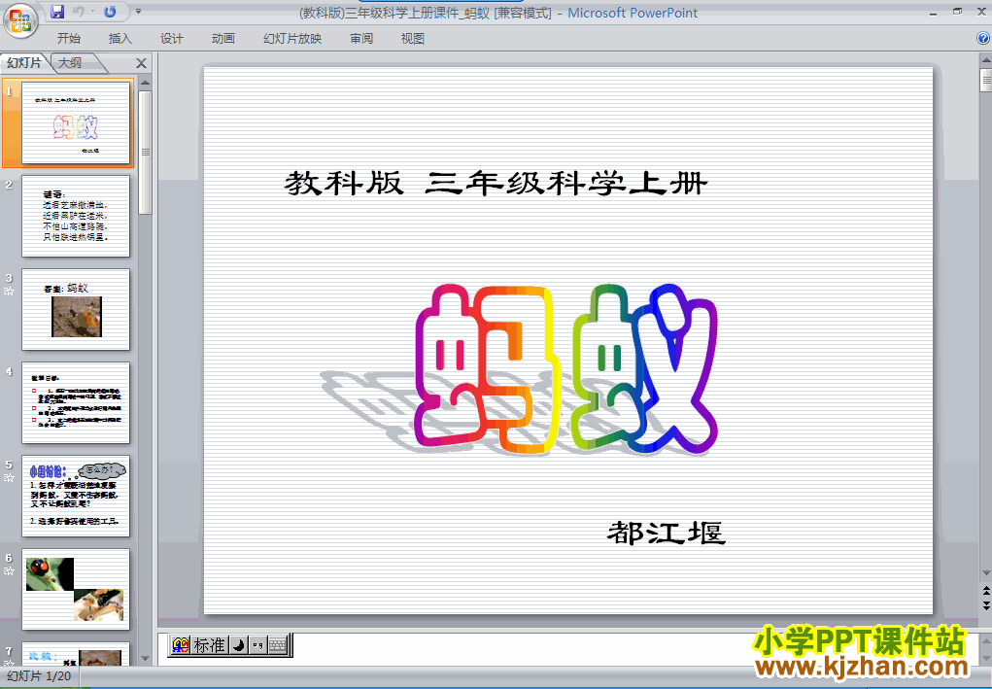Open PowerPoint help question mark icon

[984, 39]
